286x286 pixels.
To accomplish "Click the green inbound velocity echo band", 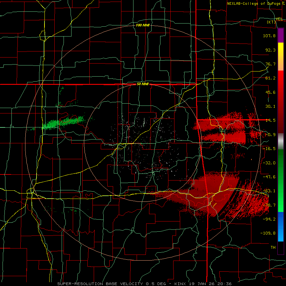I will [63, 123].
